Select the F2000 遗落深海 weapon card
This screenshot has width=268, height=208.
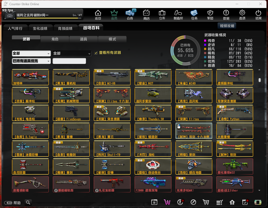point(153,184)
